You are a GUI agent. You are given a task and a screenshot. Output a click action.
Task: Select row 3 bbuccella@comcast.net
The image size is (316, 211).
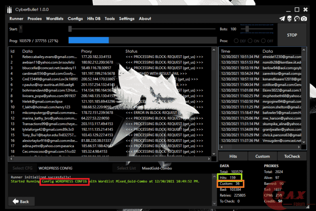[x=110, y=68]
